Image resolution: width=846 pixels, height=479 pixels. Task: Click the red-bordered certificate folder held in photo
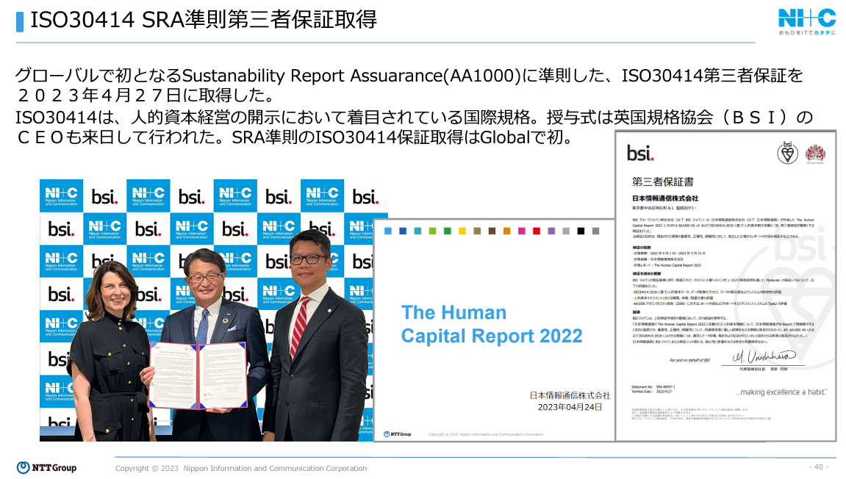pos(198,376)
